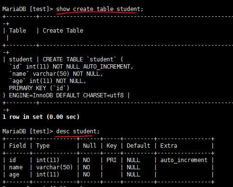233x187 pixels.
Task: Click the 'show create table student;' command text
Action: click(x=99, y=9)
